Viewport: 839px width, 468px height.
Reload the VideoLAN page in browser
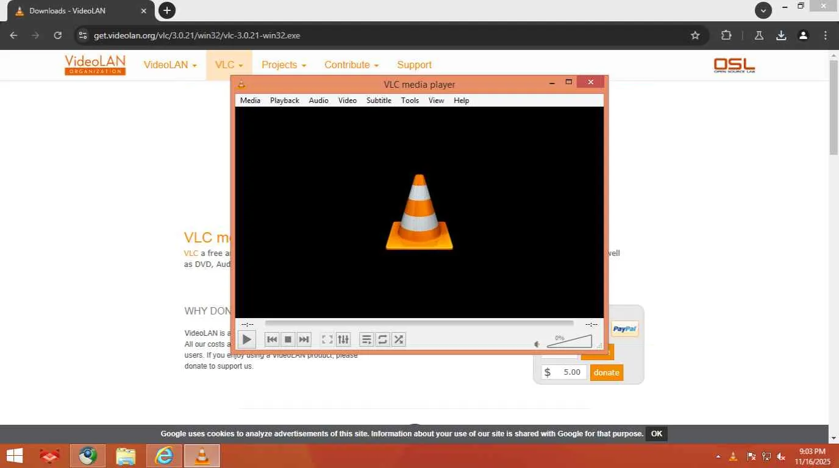(58, 35)
